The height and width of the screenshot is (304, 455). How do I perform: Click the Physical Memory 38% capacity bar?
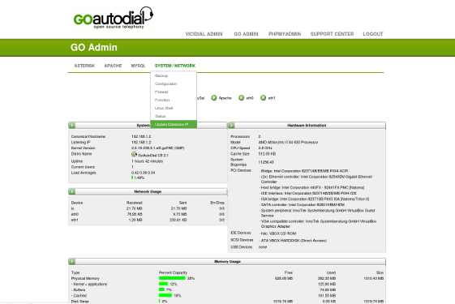172,278
